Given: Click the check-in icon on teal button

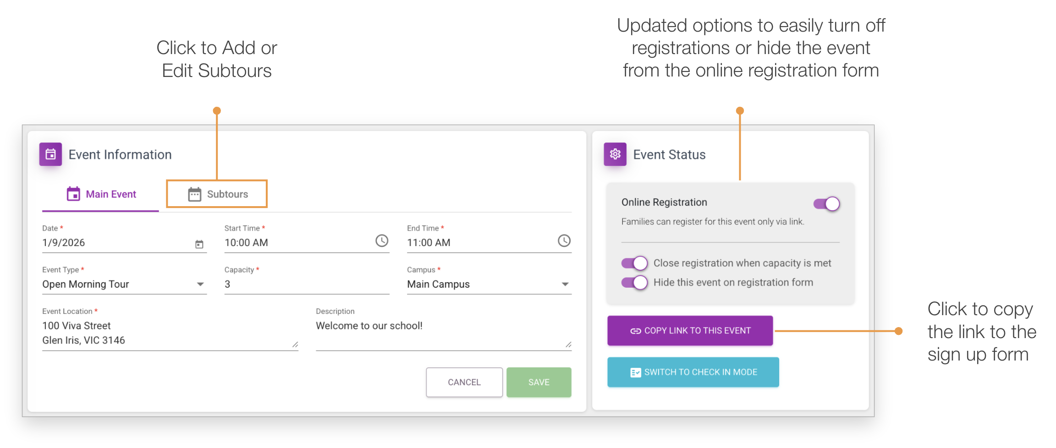Looking at the screenshot, I should (x=636, y=372).
